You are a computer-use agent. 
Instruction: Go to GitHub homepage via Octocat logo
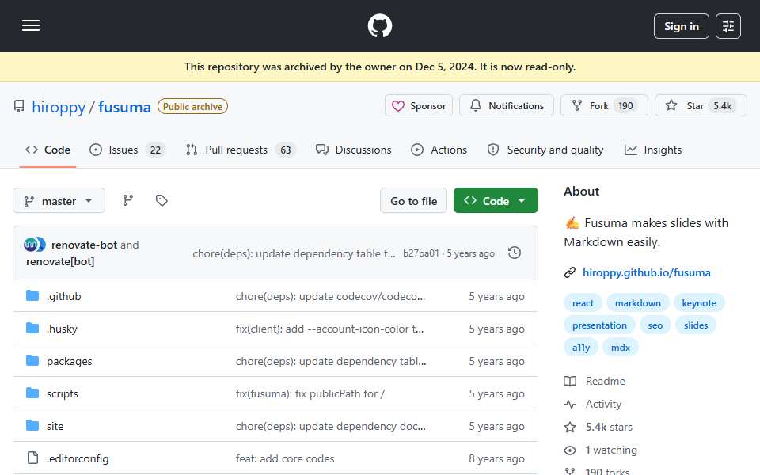tap(379, 25)
